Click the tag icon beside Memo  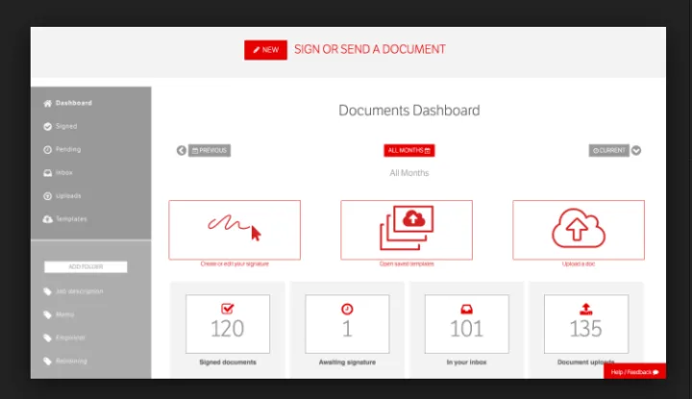pyautogui.click(x=48, y=314)
